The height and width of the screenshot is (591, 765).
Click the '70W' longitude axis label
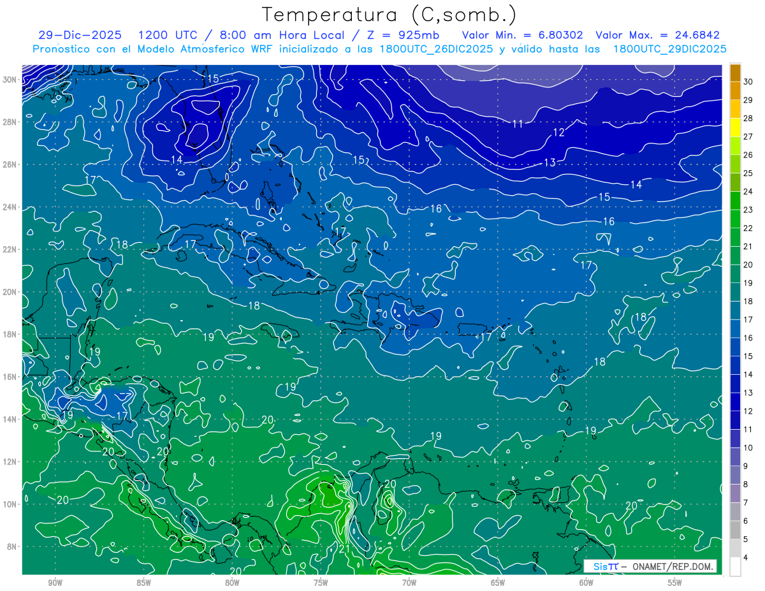tap(409, 583)
